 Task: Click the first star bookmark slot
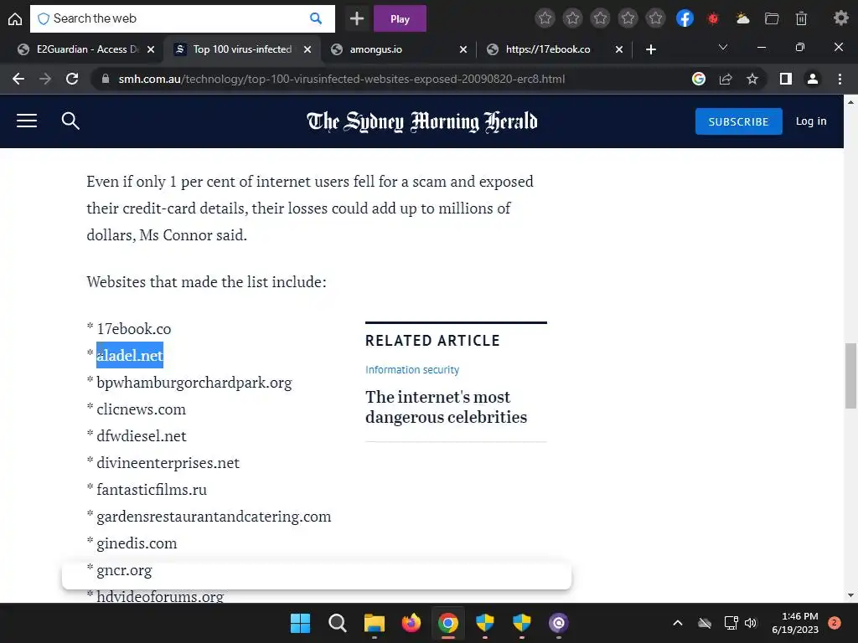point(545,18)
